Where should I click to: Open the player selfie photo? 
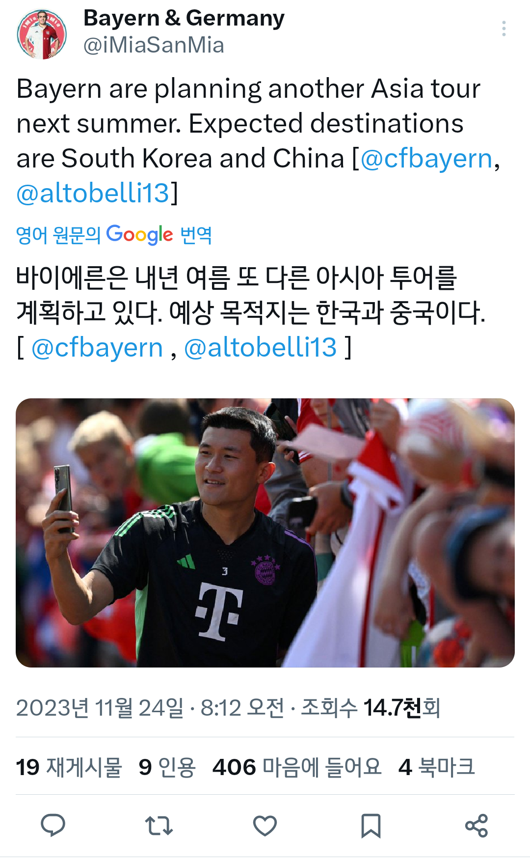click(265, 533)
